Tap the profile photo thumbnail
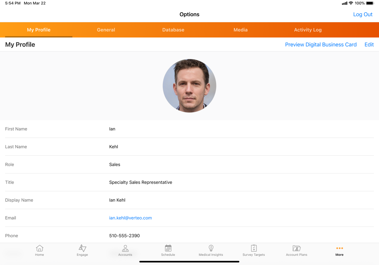 click(x=189, y=86)
